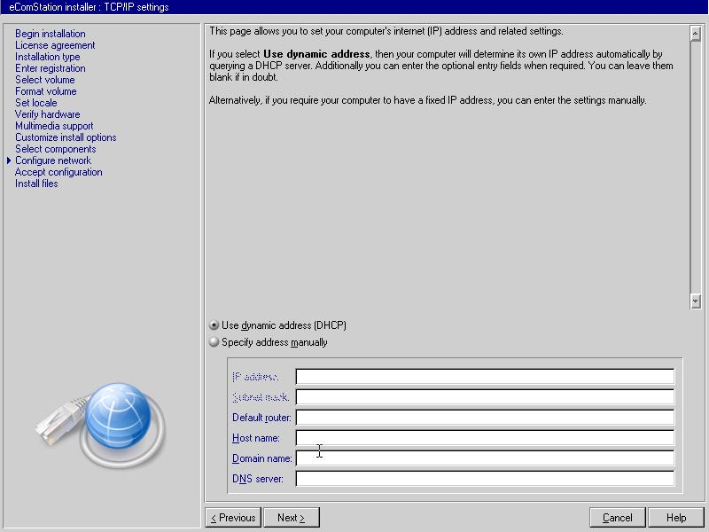The height and width of the screenshot is (532, 709).
Task: Open Format volume step
Action: click(46, 91)
